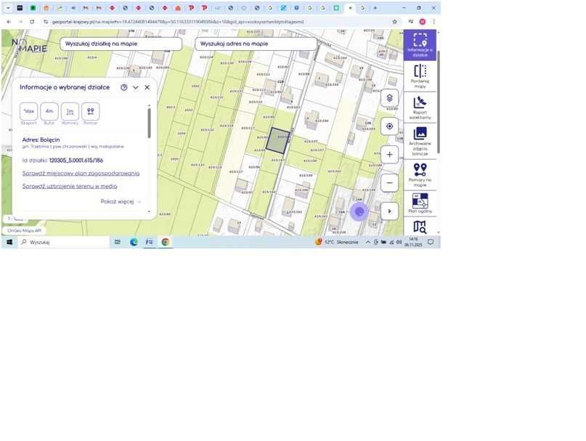Close the Informacje o wybranej działce panel
Image resolution: width=586 pixels, height=441 pixels.
[147, 87]
